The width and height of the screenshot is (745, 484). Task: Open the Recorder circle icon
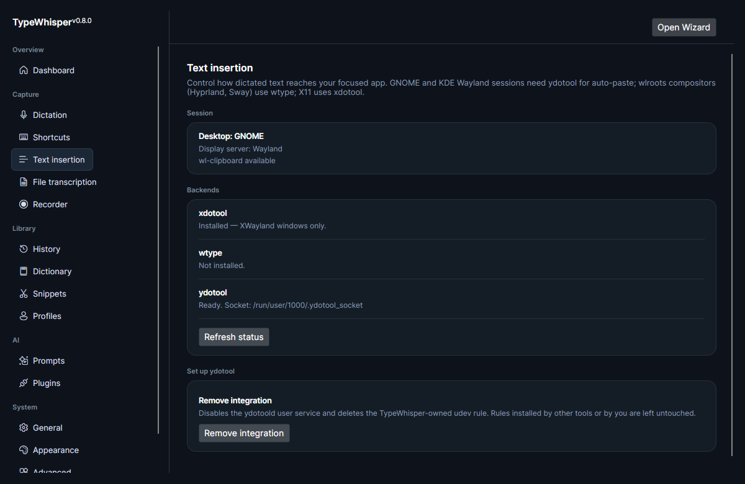[24, 204]
